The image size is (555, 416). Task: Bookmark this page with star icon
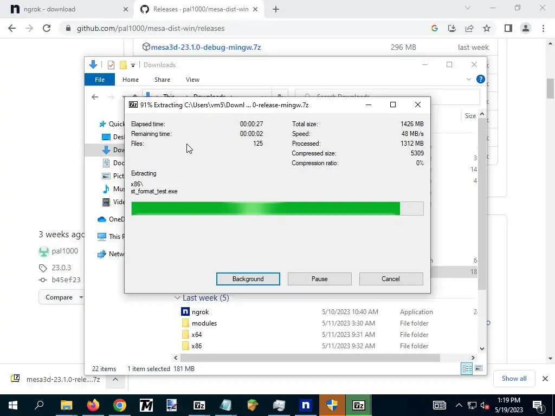tap(487, 28)
